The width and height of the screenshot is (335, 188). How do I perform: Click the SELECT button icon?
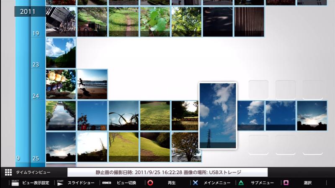coord(15,183)
